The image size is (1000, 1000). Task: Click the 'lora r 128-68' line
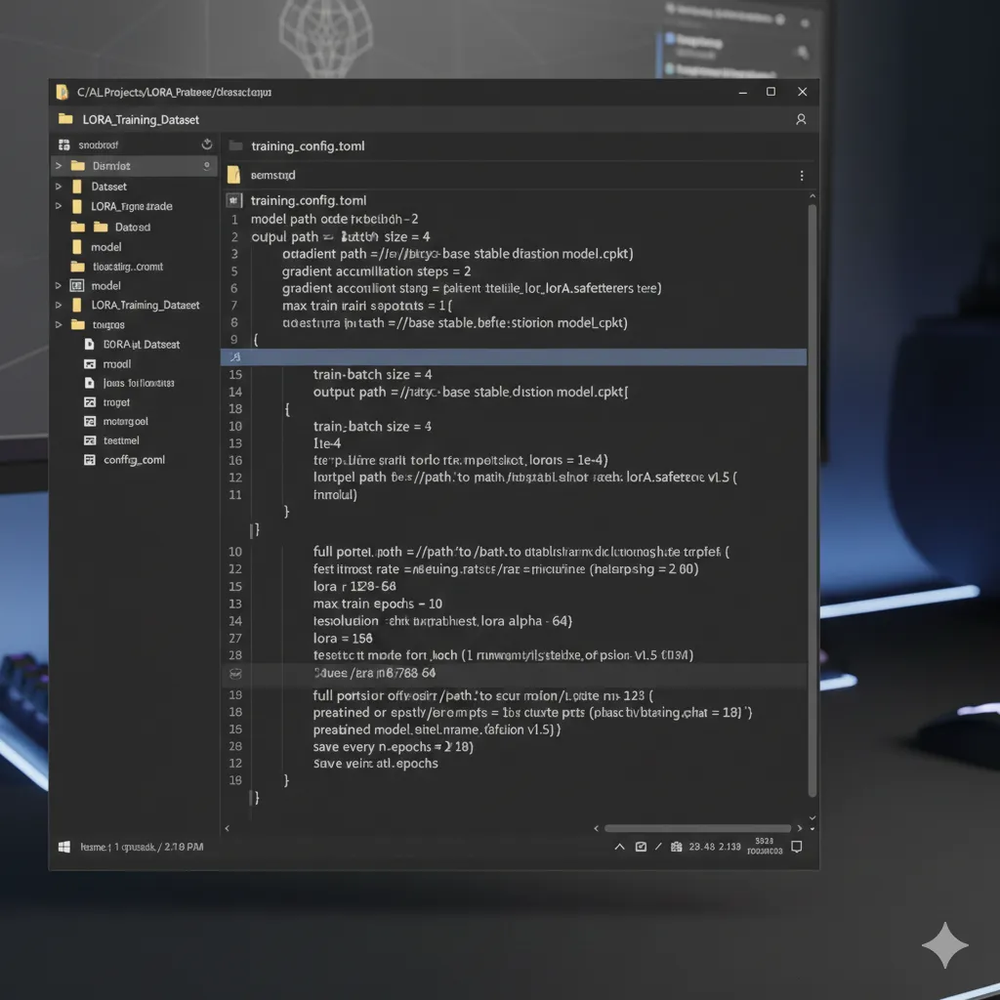354,586
